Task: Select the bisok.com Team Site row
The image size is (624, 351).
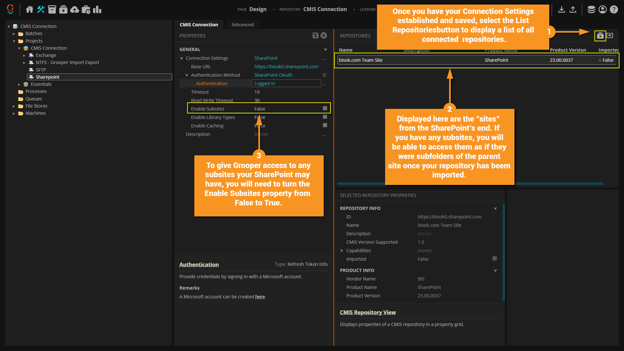Action: (361, 60)
